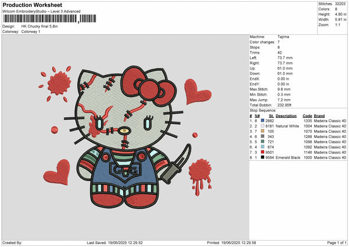
Task: Click the Max Stitch value 9.8 mm
Action: [x=284, y=89]
